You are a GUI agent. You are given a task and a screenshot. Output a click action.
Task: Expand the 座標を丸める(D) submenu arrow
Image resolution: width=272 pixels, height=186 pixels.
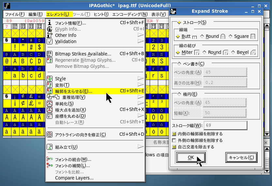point(141,116)
